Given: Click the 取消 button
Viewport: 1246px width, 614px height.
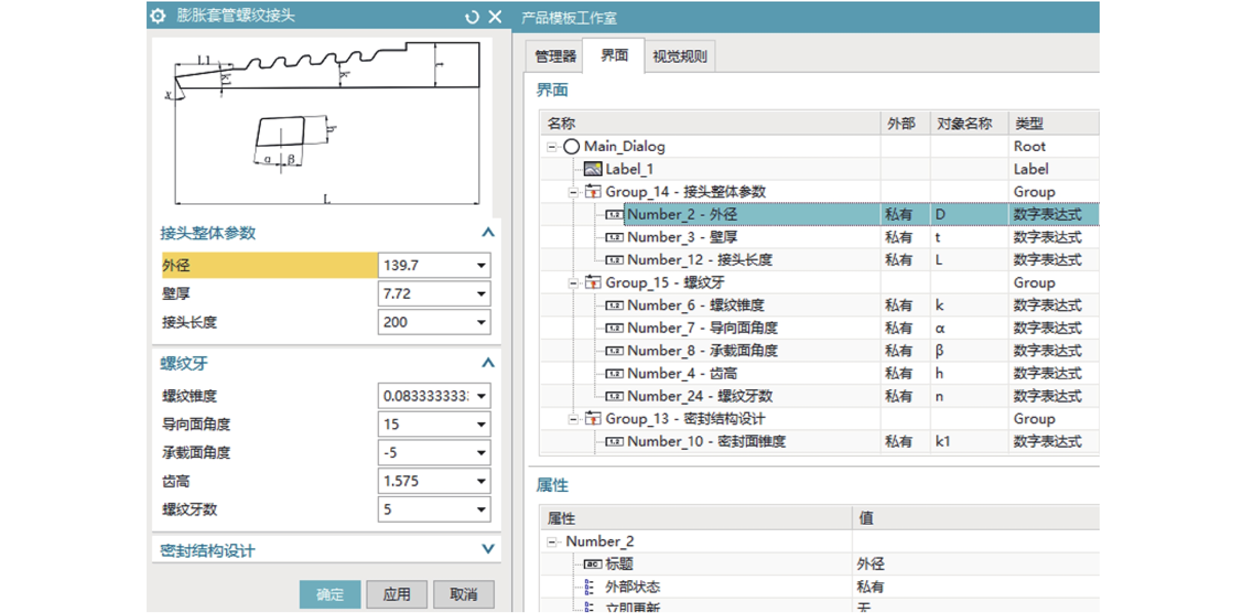Looking at the screenshot, I should 463,594.
